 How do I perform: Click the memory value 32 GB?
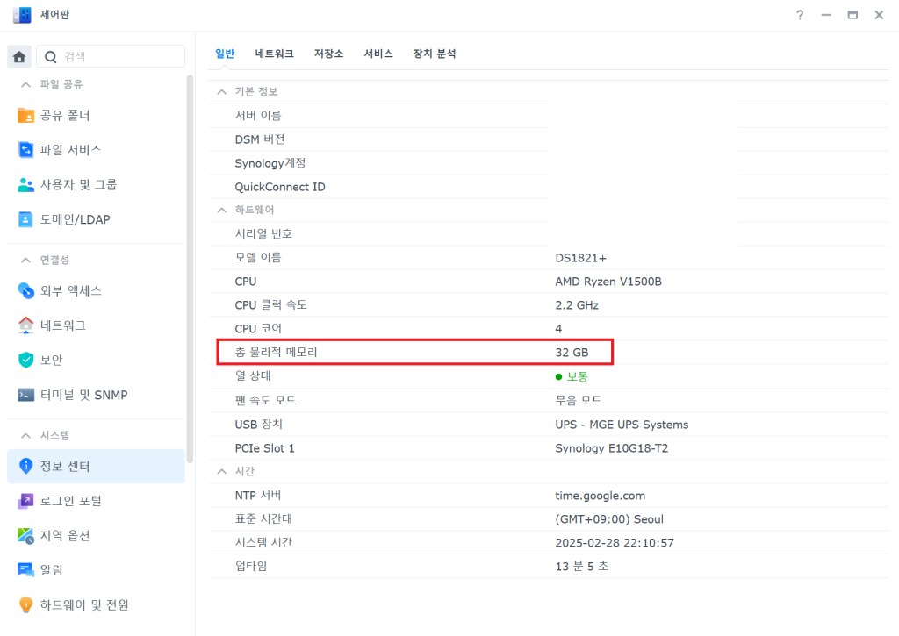572,353
